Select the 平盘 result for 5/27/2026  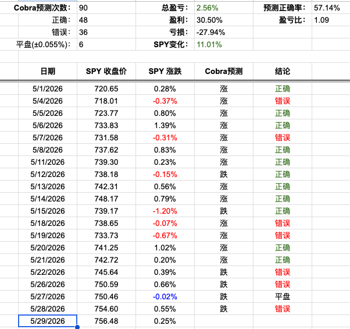(283, 296)
